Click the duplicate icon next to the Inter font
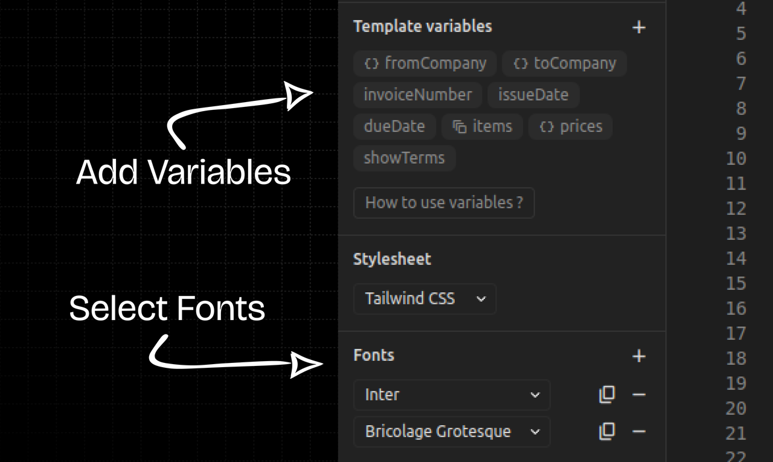The image size is (773, 462). click(x=606, y=394)
